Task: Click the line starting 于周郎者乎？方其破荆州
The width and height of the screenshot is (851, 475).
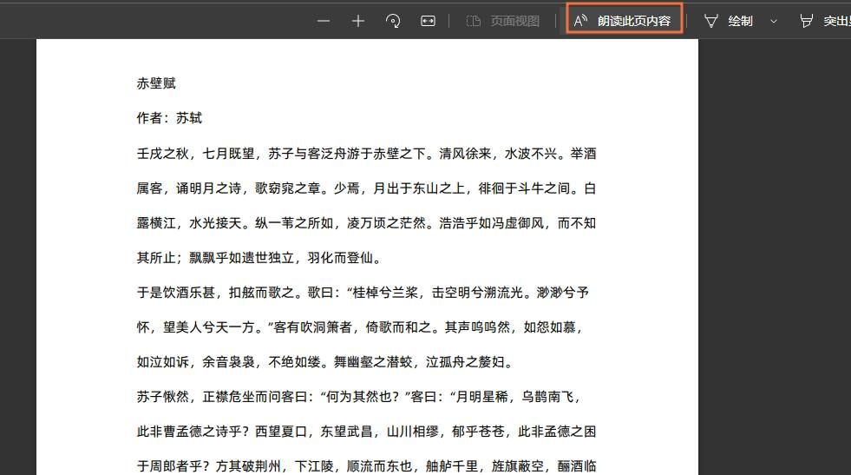Action: click(366, 466)
